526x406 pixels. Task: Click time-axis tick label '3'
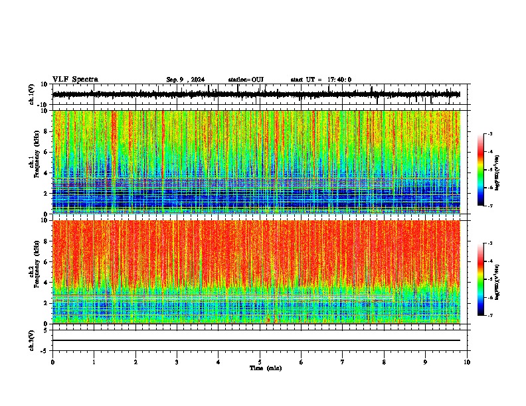click(x=177, y=362)
